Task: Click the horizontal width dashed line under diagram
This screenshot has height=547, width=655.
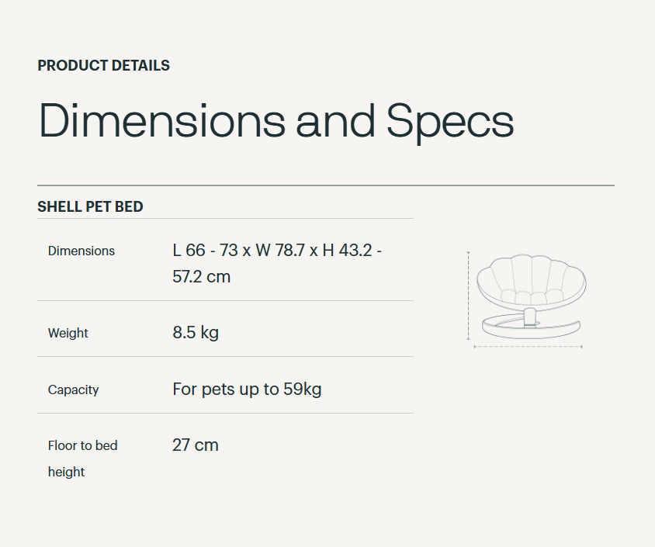Action: (x=528, y=347)
